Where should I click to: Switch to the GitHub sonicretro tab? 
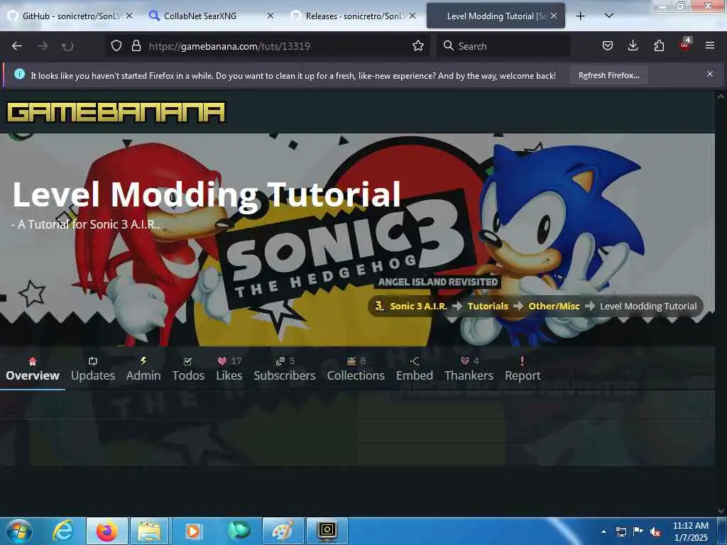click(70, 16)
